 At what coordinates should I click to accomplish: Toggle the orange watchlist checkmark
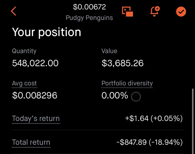(181, 11)
